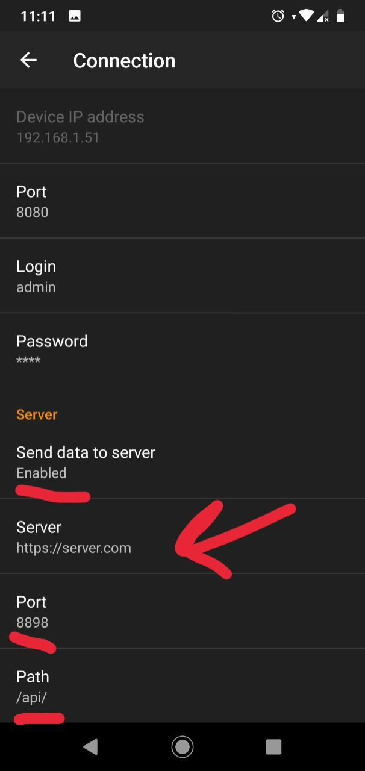Tap the 11:11 clock in the status bar
The image size is (365, 771).
(38, 16)
